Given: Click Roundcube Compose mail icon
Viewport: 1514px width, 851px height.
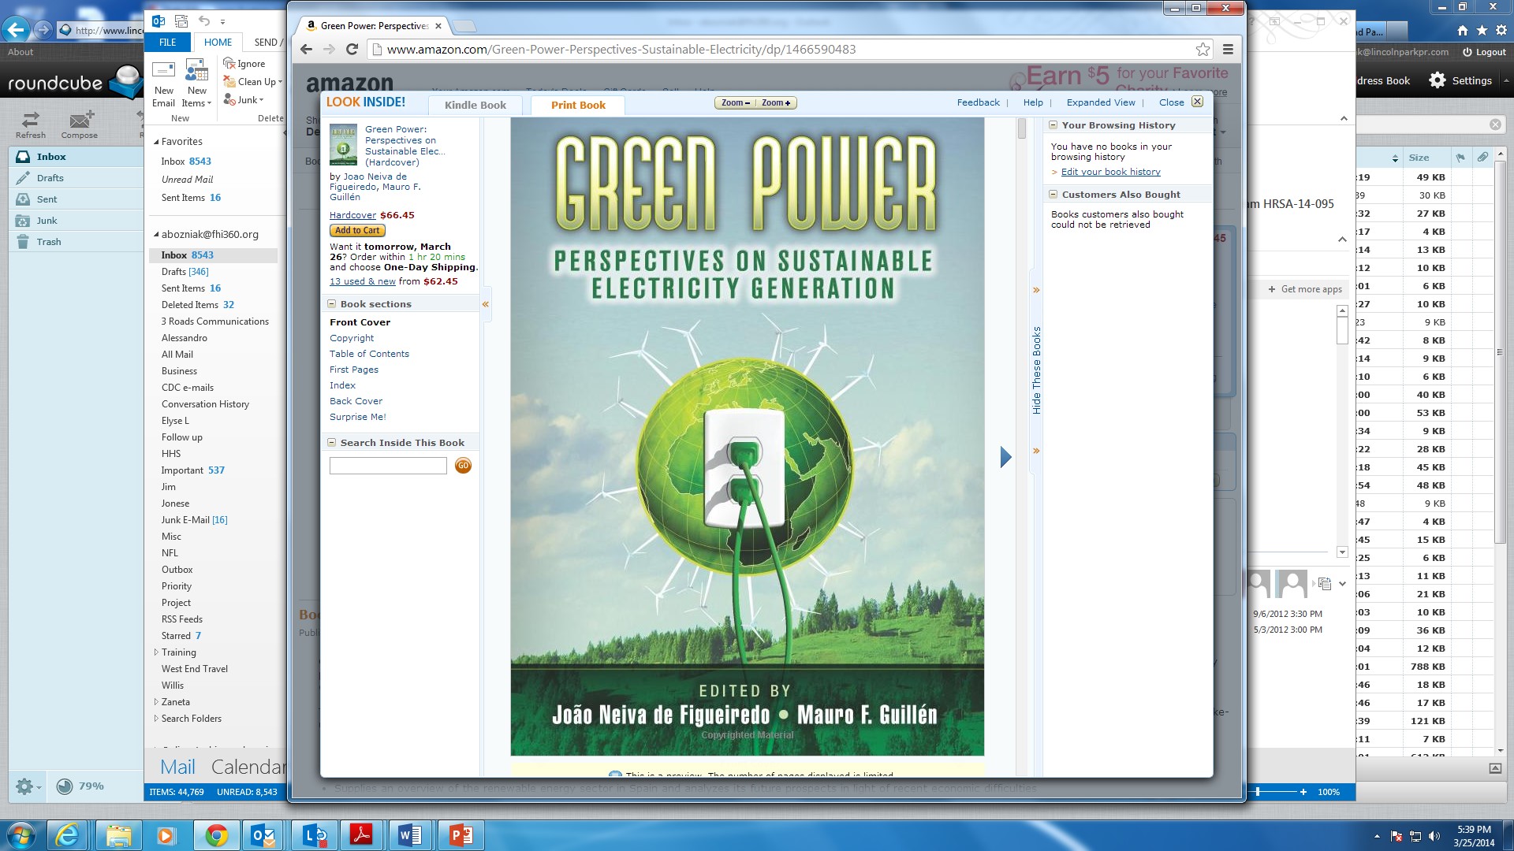Looking at the screenshot, I should [80, 124].
